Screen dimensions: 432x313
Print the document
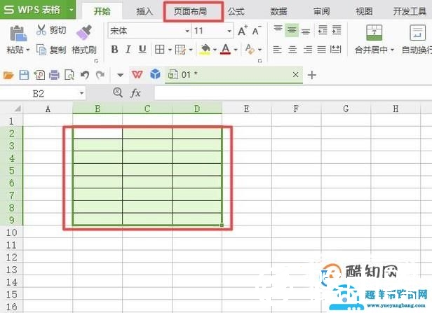54,75
